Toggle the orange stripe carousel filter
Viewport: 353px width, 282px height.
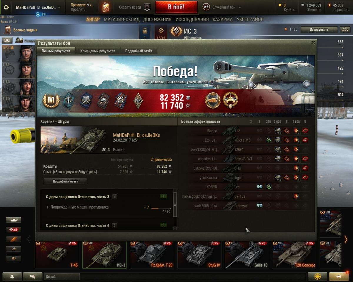14,239
